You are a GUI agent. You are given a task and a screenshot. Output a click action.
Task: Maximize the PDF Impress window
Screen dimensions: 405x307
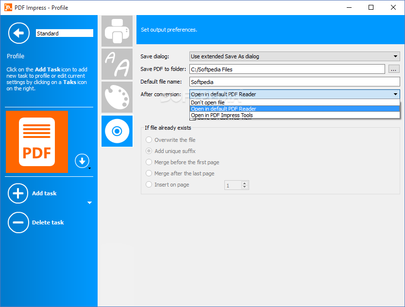pyautogui.click(x=371, y=7)
